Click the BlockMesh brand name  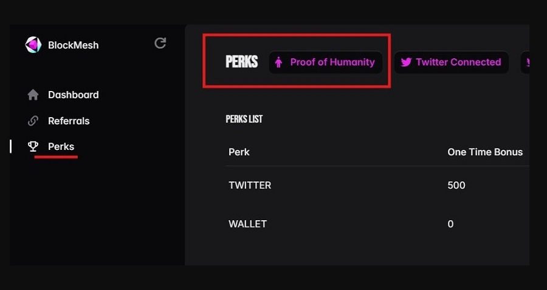click(74, 46)
